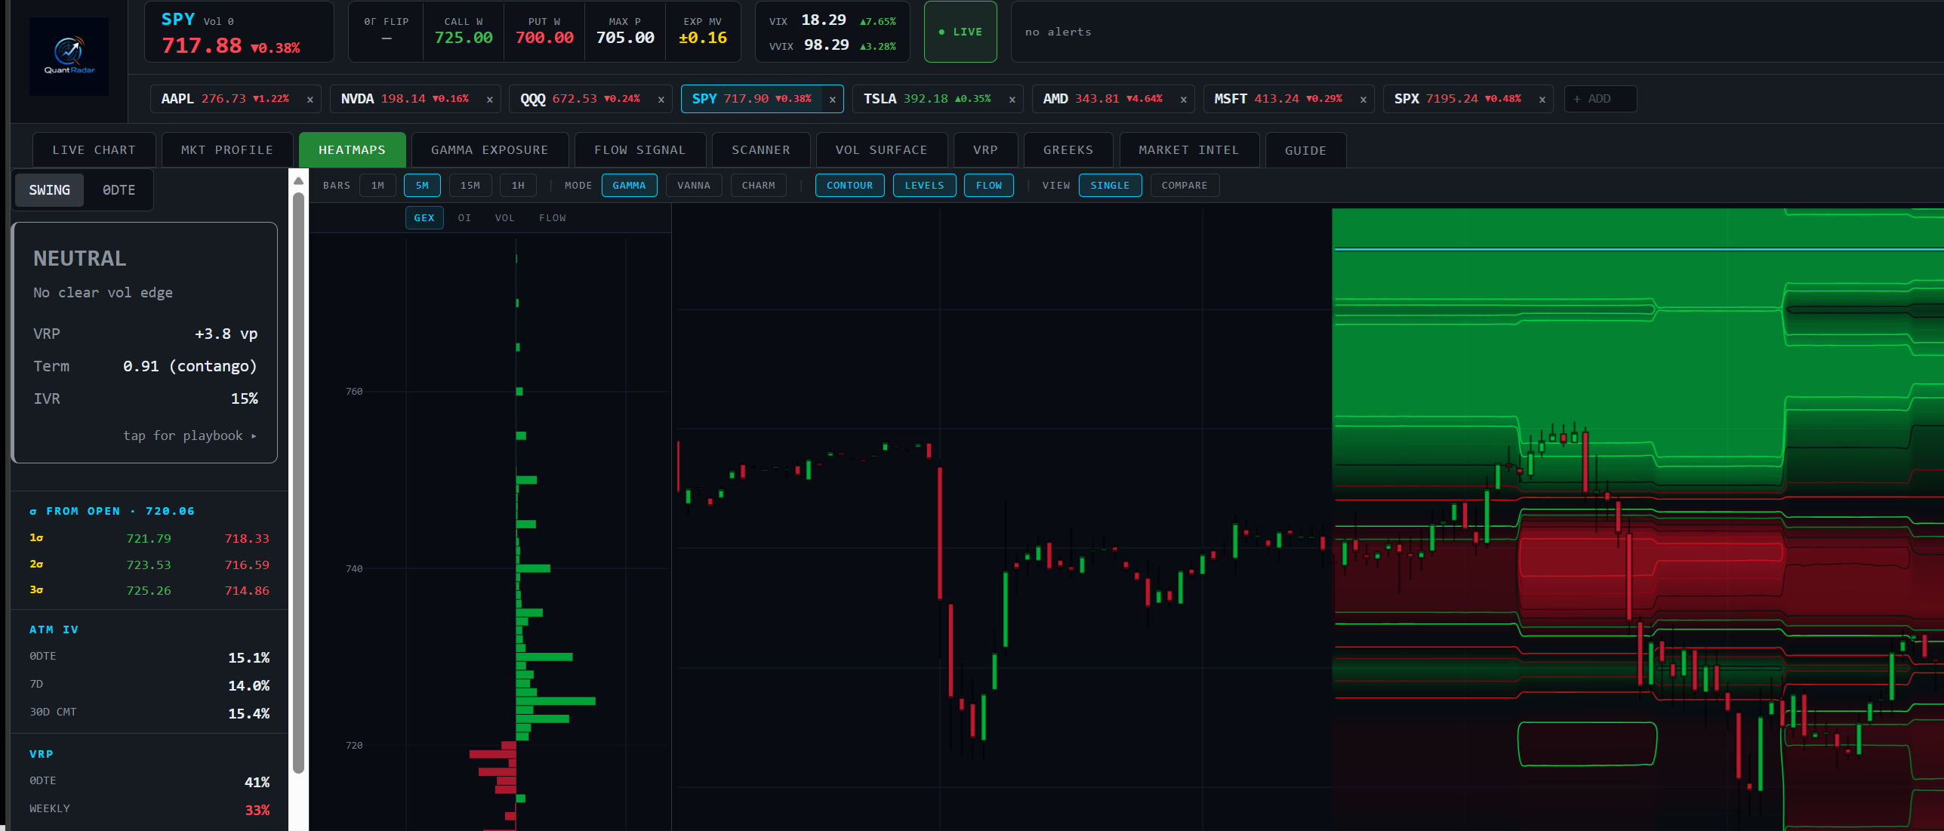This screenshot has width=1944, height=831.
Task: Select SWING mode in sidebar
Action: coord(50,190)
